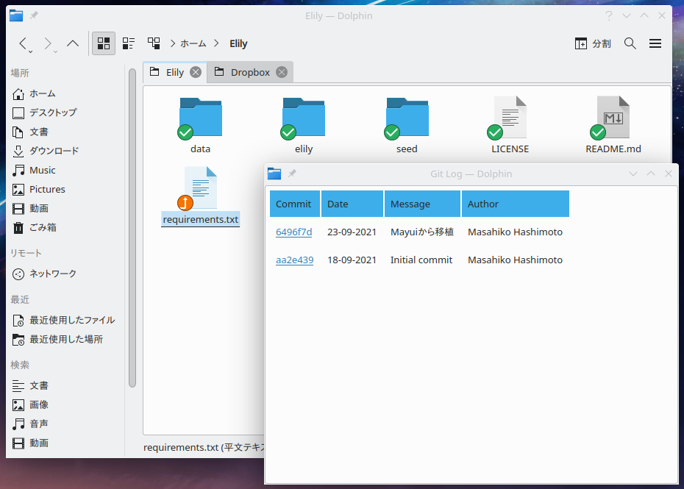Image resolution: width=684 pixels, height=489 pixels.
Task: Minimize the Git Log window
Action: click(633, 174)
